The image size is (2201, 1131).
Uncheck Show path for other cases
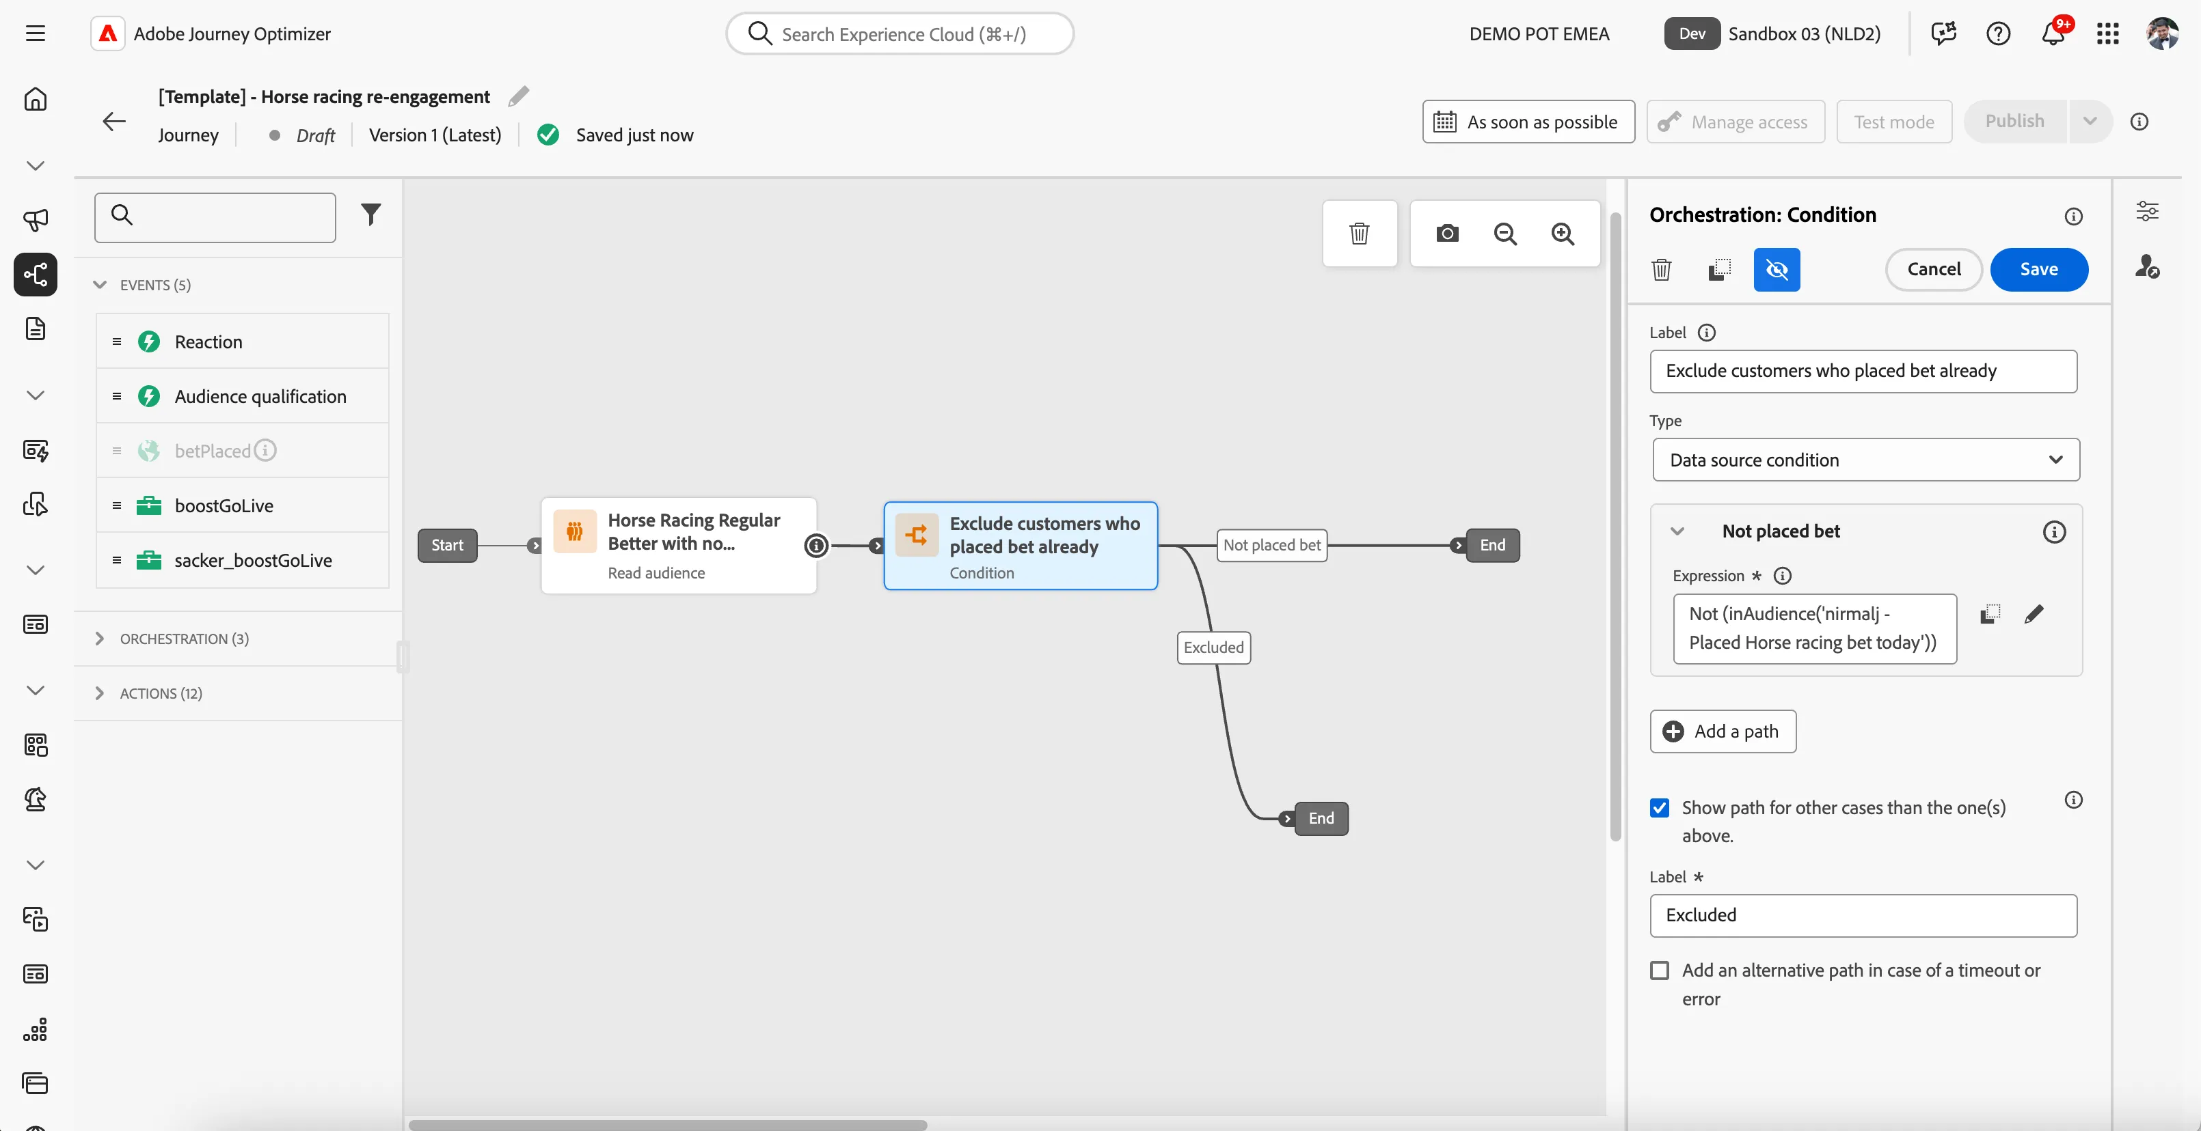(x=1660, y=807)
